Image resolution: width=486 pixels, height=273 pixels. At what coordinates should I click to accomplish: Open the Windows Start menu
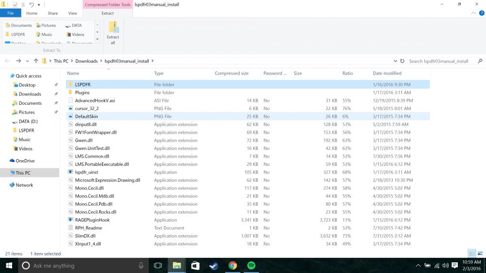(x=9, y=266)
